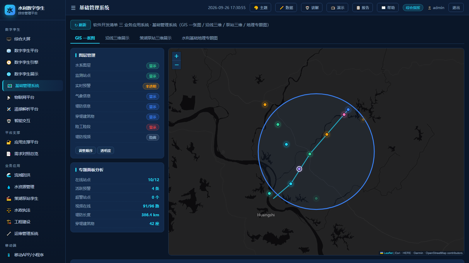Switch to GIS 一张图 tab
The height and width of the screenshot is (263, 469).
pyautogui.click(x=85, y=38)
